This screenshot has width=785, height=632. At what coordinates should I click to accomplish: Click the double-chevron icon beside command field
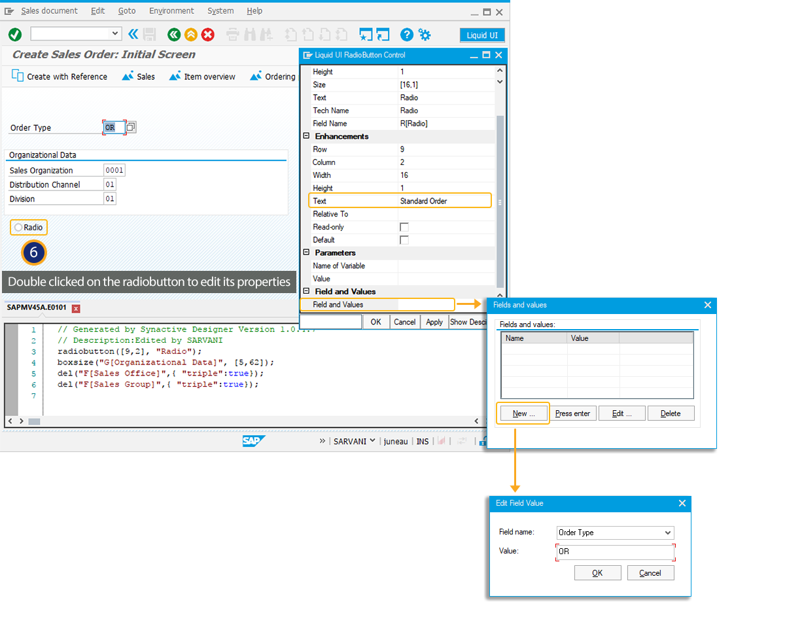pos(133,34)
